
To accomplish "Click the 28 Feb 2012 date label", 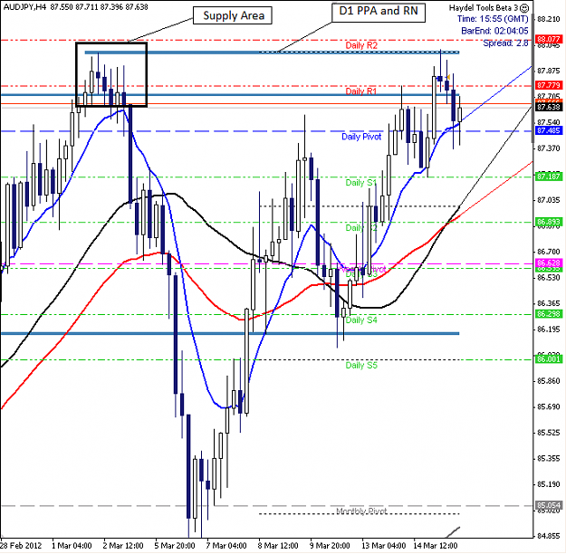I will click(21, 546).
